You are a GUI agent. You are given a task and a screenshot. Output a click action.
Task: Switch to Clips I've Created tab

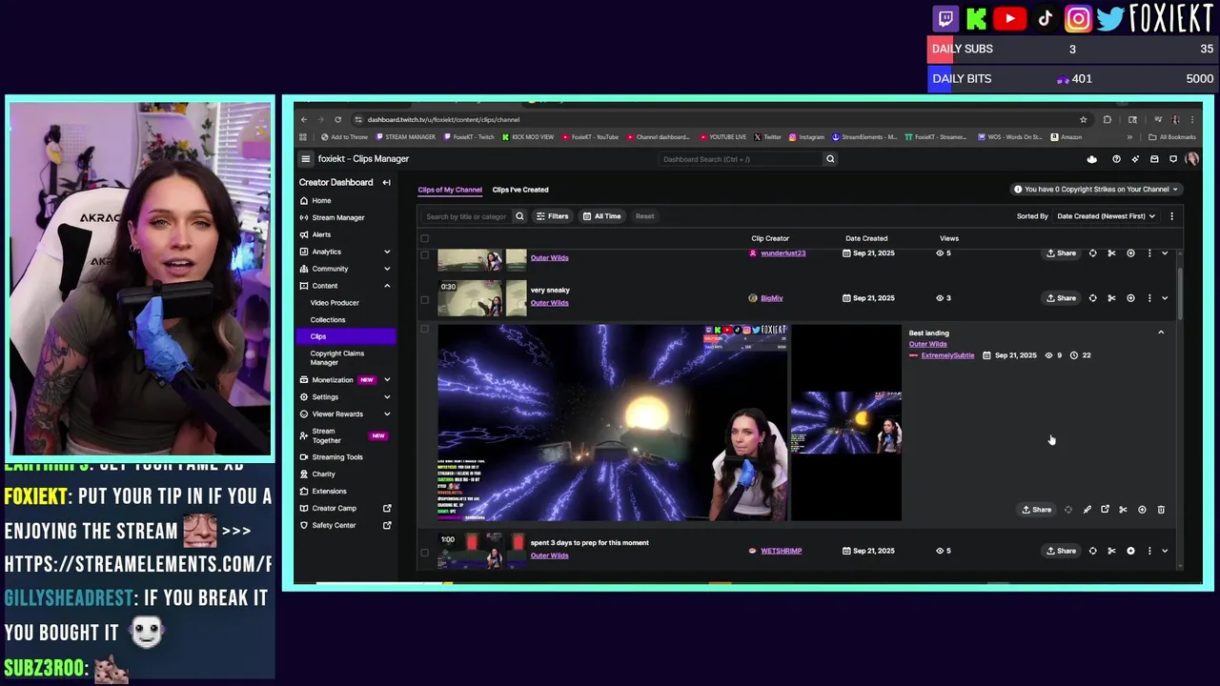click(x=520, y=190)
